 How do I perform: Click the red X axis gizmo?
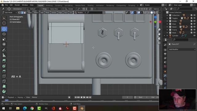[x=160, y=22]
